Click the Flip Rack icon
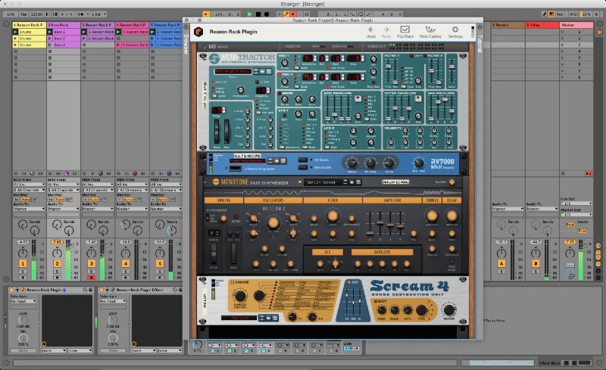The height and width of the screenshot is (370, 606). 407,29
